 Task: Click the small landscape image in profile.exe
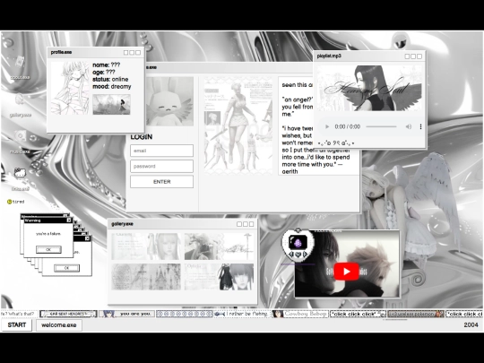(112, 104)
